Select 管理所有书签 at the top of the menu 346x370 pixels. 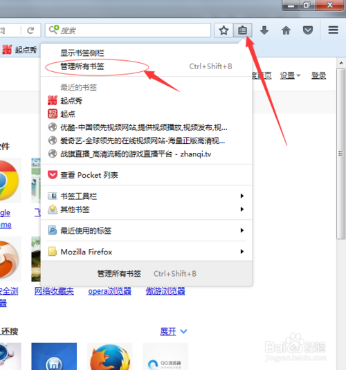click(x=82, y=66)
